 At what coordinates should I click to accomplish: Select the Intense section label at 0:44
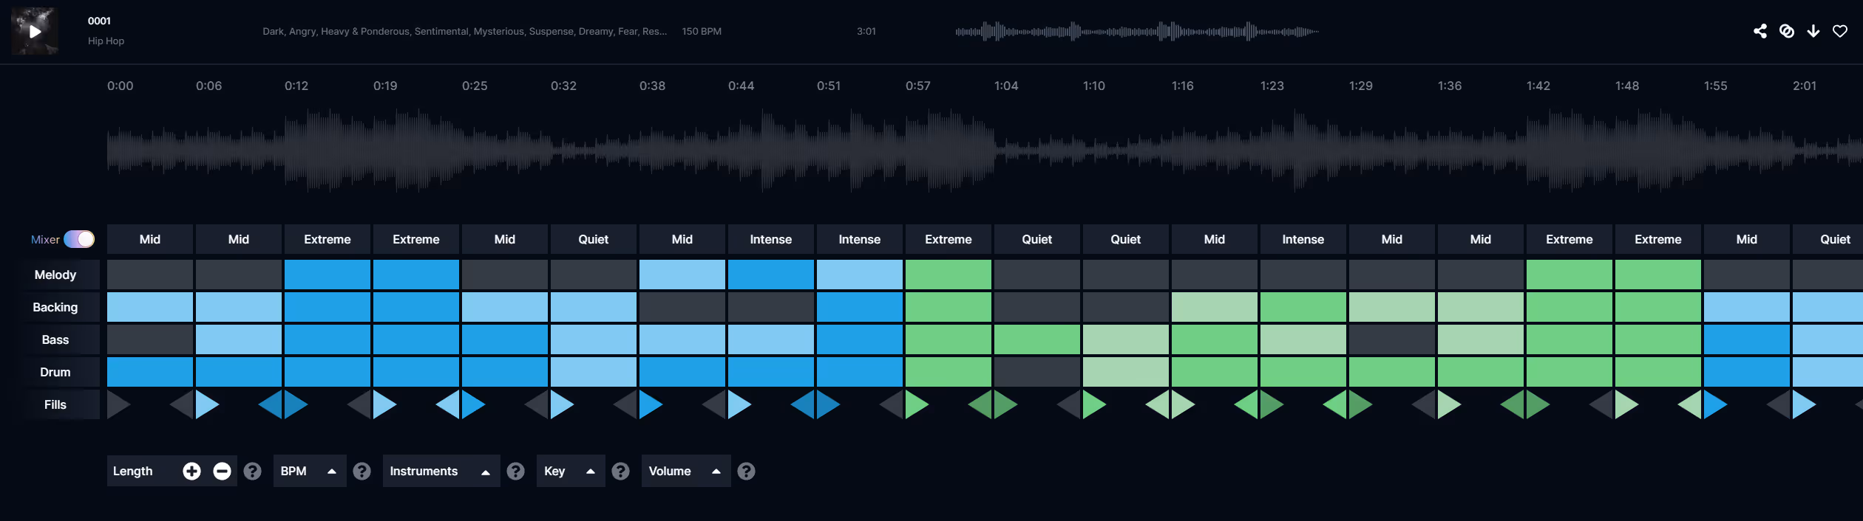pyautogui.click(x=771, y=239)
